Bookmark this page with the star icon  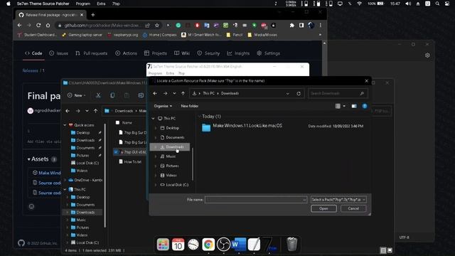click(x=157, y=26)
